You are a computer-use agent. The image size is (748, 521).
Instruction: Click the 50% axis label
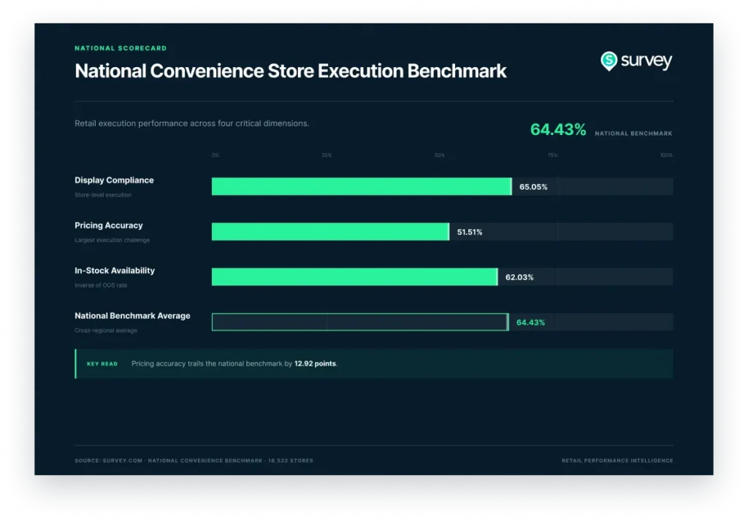point(439,155)
